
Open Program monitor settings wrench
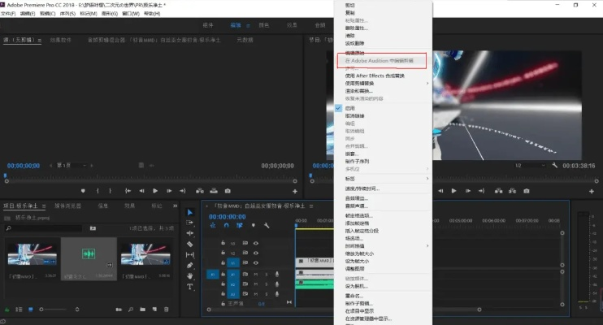554,166
